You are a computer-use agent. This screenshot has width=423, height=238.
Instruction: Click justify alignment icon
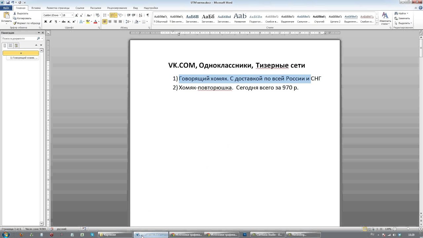point(120,21)
